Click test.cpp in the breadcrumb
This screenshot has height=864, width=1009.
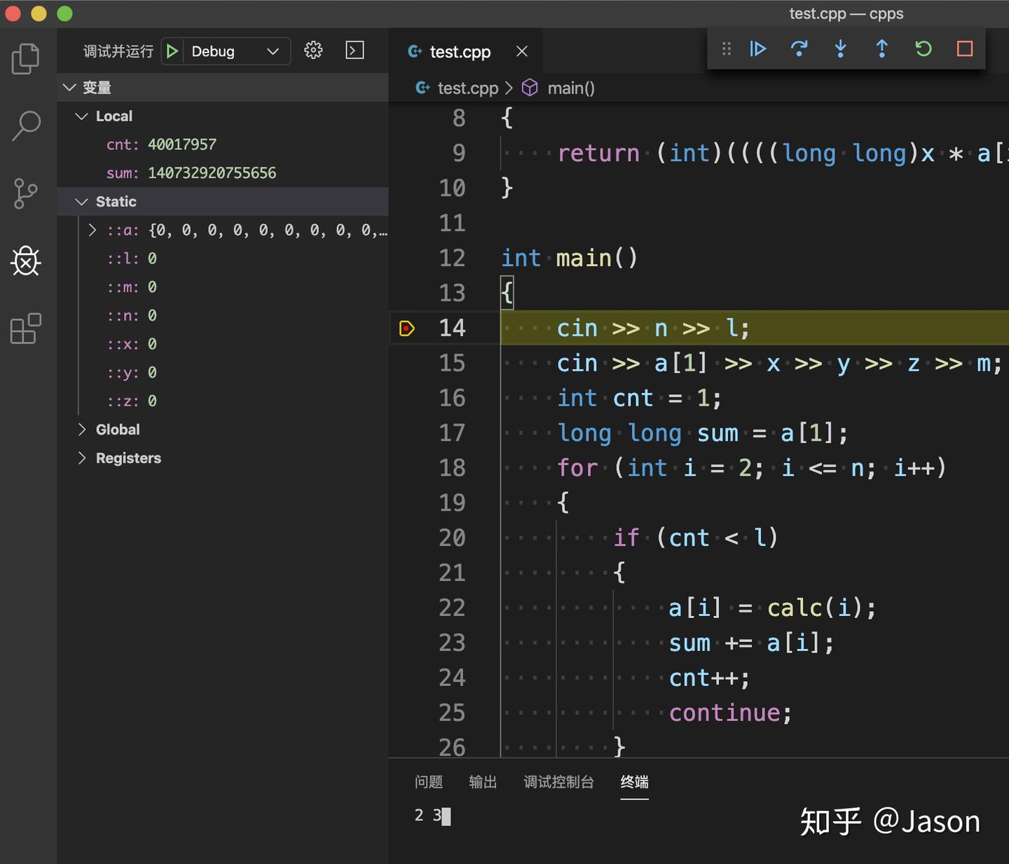467,88
